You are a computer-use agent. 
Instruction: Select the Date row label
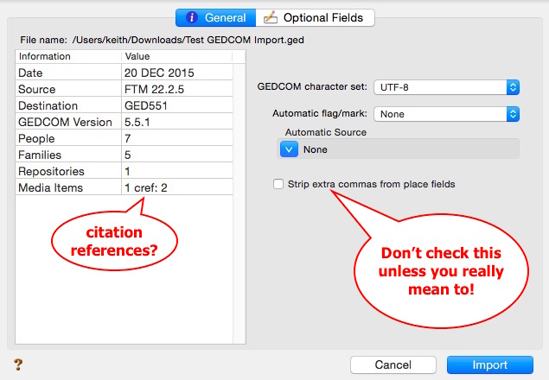[x=30, y=73]
